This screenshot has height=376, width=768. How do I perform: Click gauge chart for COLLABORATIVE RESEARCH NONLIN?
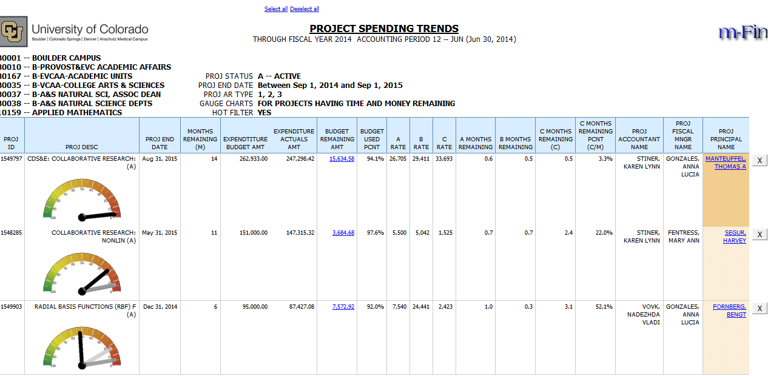[82, 273]
